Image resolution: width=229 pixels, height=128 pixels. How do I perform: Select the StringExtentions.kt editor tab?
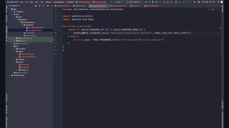coord(98,6)
